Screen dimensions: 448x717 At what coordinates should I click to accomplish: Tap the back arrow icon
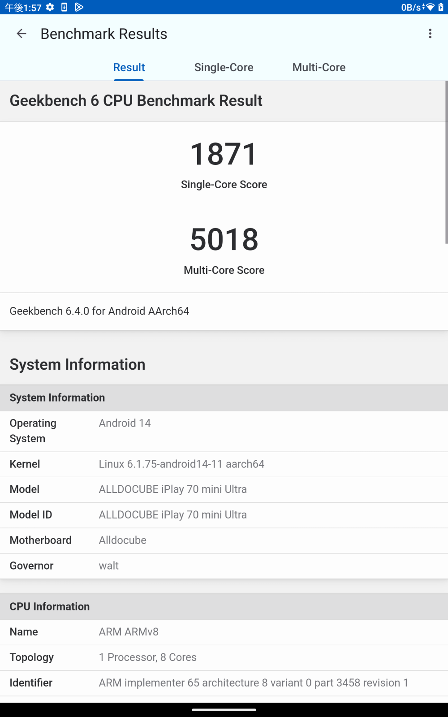click(22, 34)
